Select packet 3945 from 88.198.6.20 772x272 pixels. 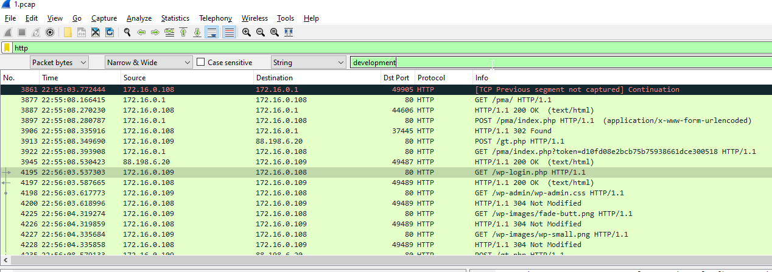(386, 162)
